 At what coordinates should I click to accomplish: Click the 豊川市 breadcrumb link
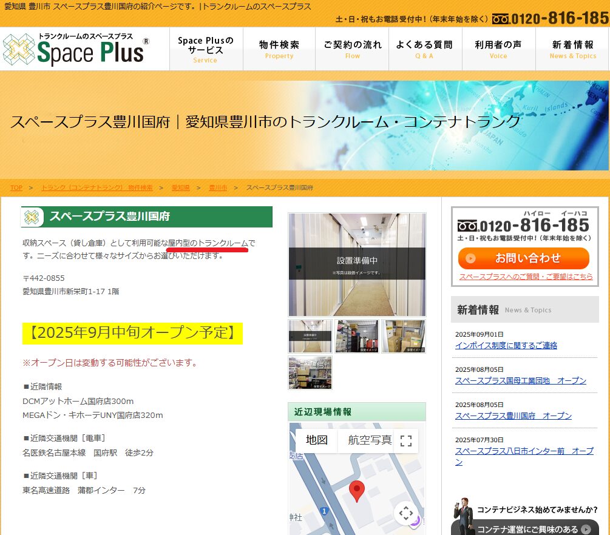pos(218,188)
